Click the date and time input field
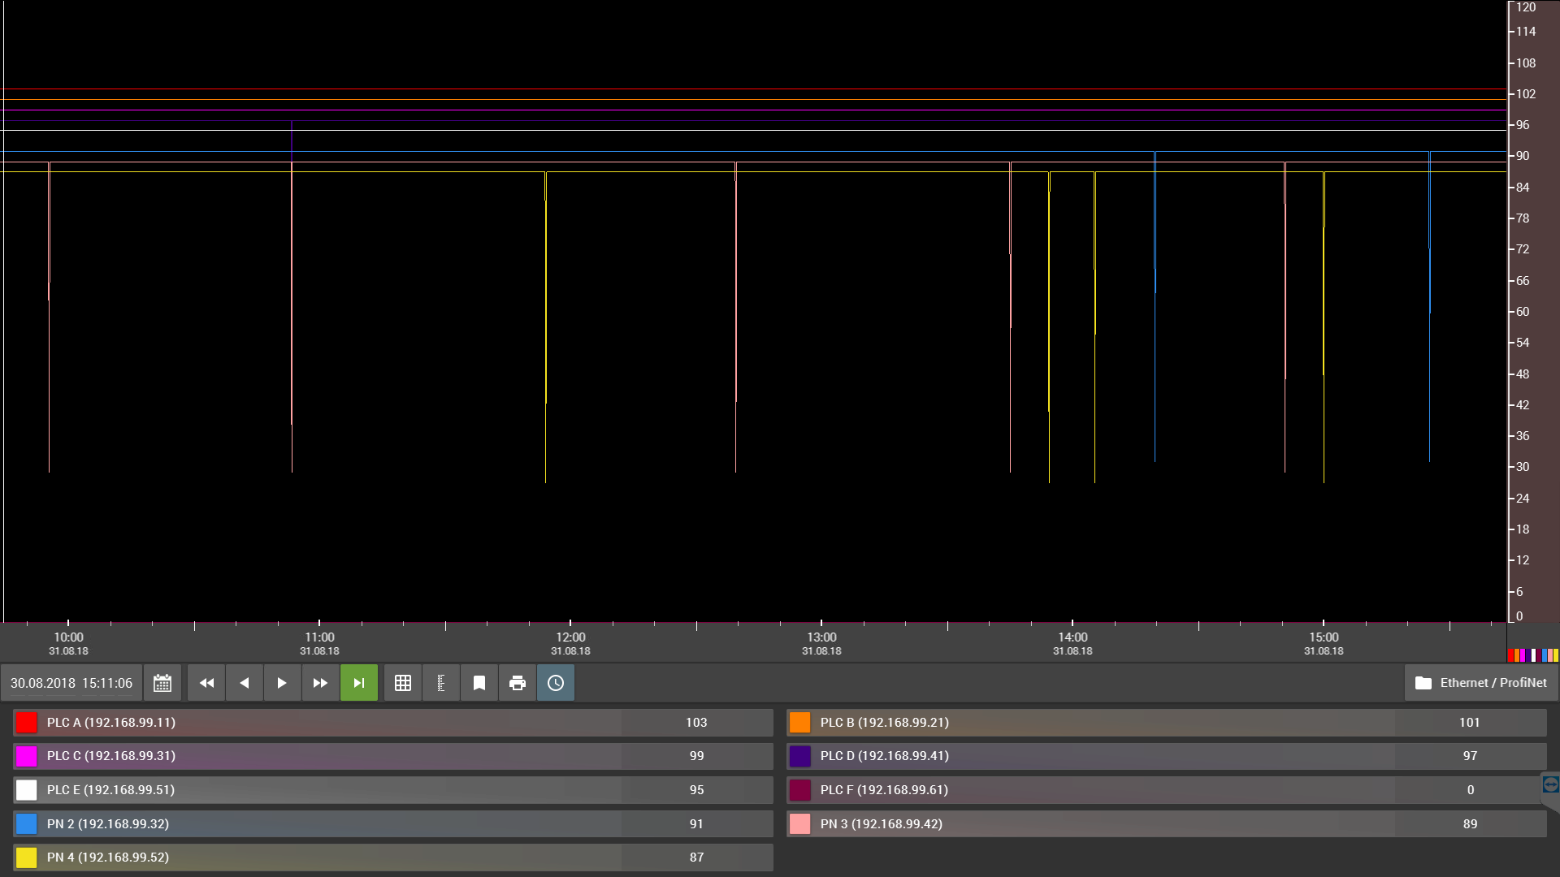The height and width of the screenshot is (877, 1560). point(71,683)
